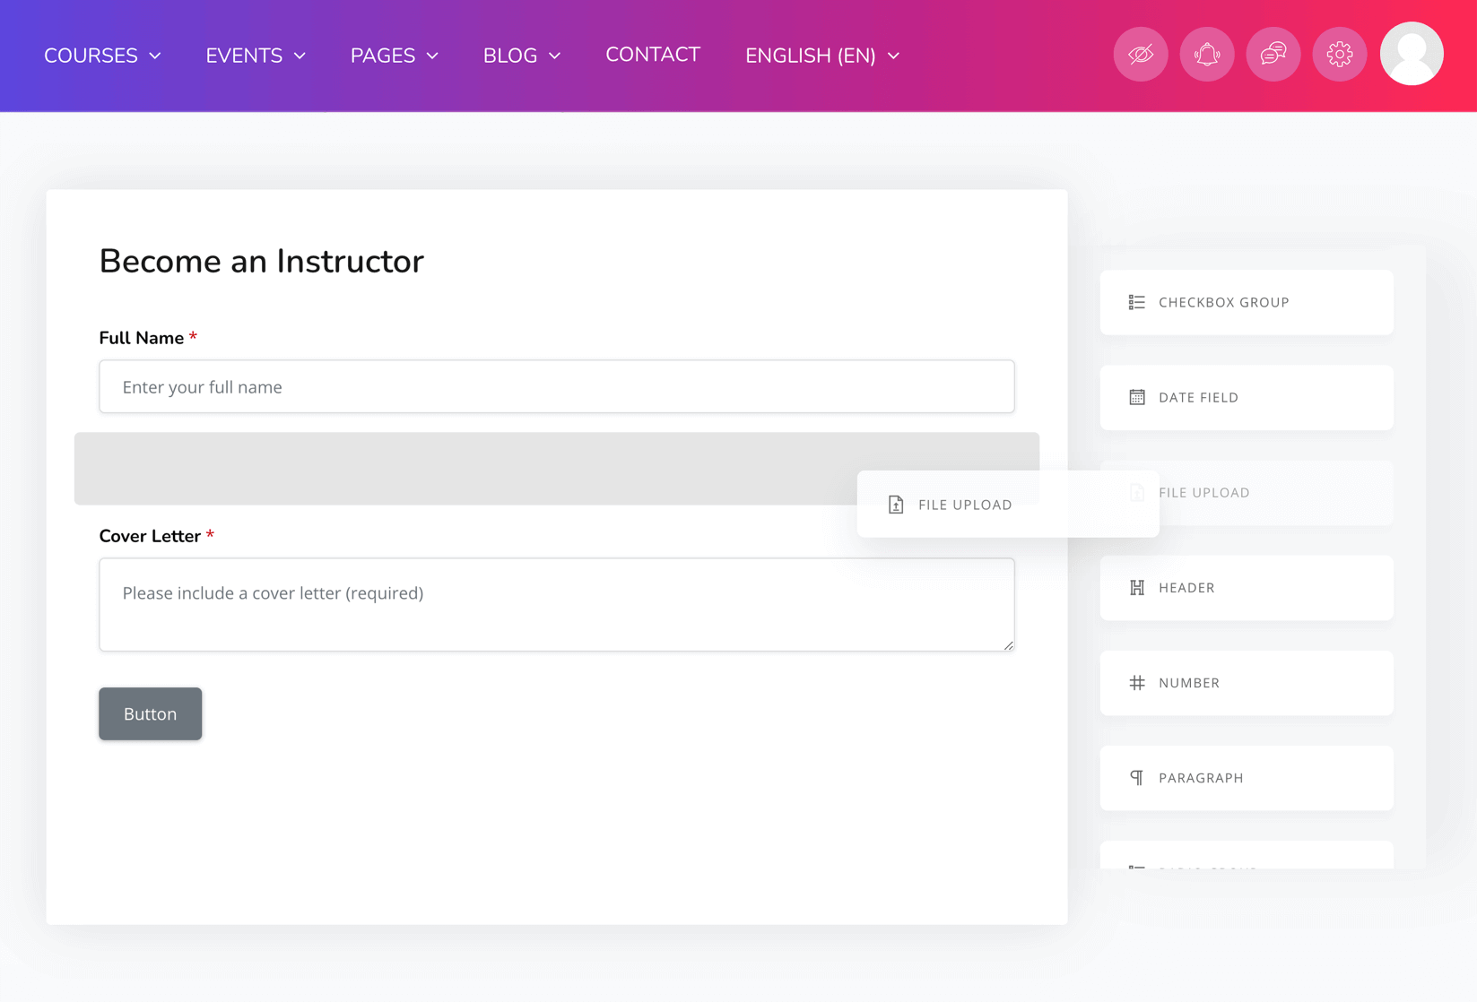This screenshot has width=1477, height=1002.
Task: Expand the Courses dropdown menu
Action: tap(102, 56)
